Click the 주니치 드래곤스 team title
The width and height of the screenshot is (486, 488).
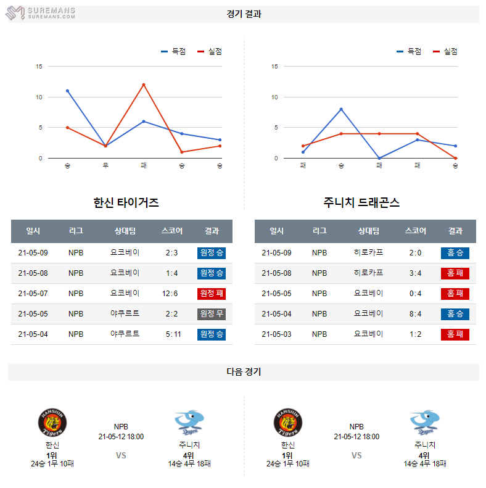361,203
